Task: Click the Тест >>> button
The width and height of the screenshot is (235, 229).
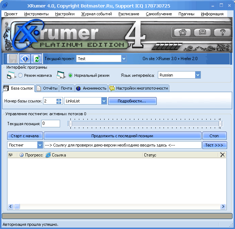Action: [214, 145]
